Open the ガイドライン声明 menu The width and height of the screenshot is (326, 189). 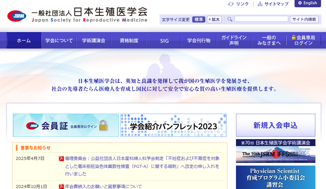234,40
